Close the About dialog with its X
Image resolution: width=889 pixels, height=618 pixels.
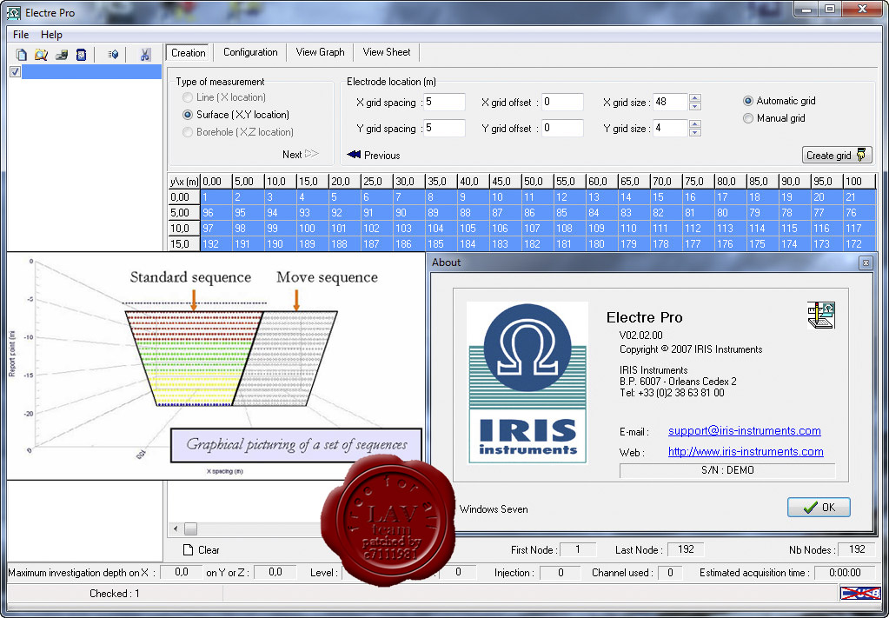[866, 262]
